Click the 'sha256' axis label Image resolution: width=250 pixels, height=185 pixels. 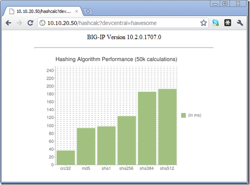pyautogui.click(x=126, y=168)
